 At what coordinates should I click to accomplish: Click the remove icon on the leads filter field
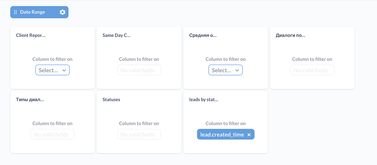click(x=249, y=134)
